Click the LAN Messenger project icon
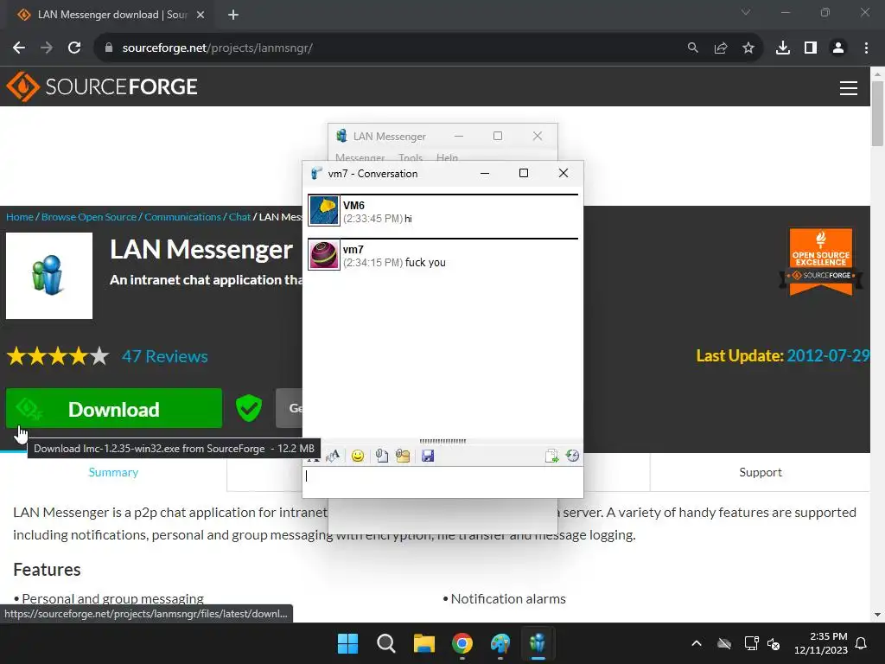Viewport: 885px width, 664px height. click(x=49, y=276)
